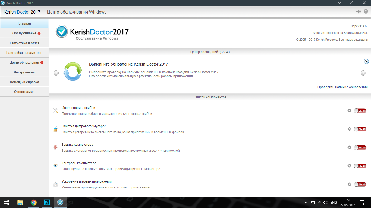Click the Контроль компьютера title
This screenshot has height=208, width=371.
[x=79, y=163]
